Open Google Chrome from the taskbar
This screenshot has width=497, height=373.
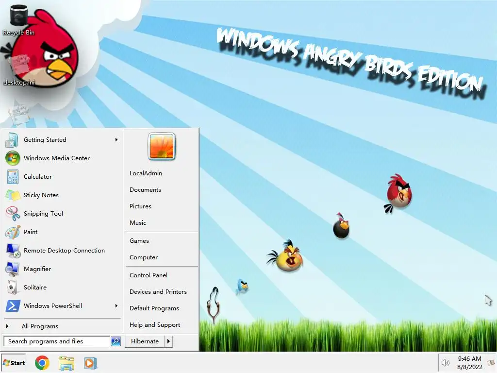pos(42,363)
